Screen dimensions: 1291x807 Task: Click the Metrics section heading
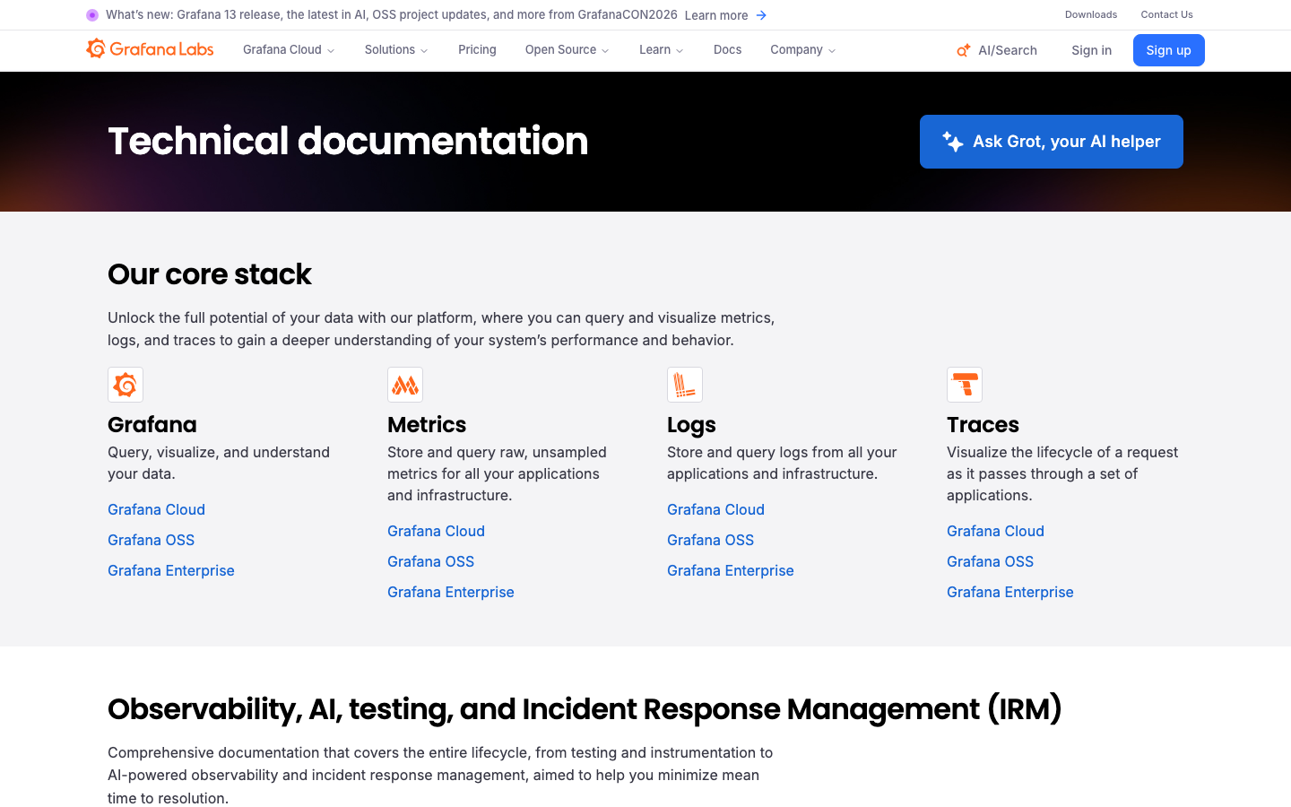[x=427, y=424]
